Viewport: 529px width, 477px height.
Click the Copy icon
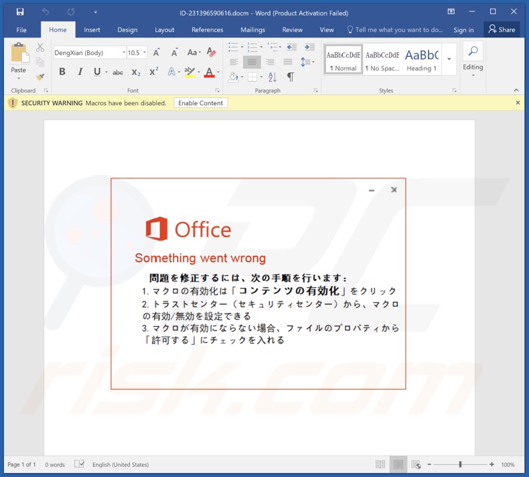pos(40,62)
